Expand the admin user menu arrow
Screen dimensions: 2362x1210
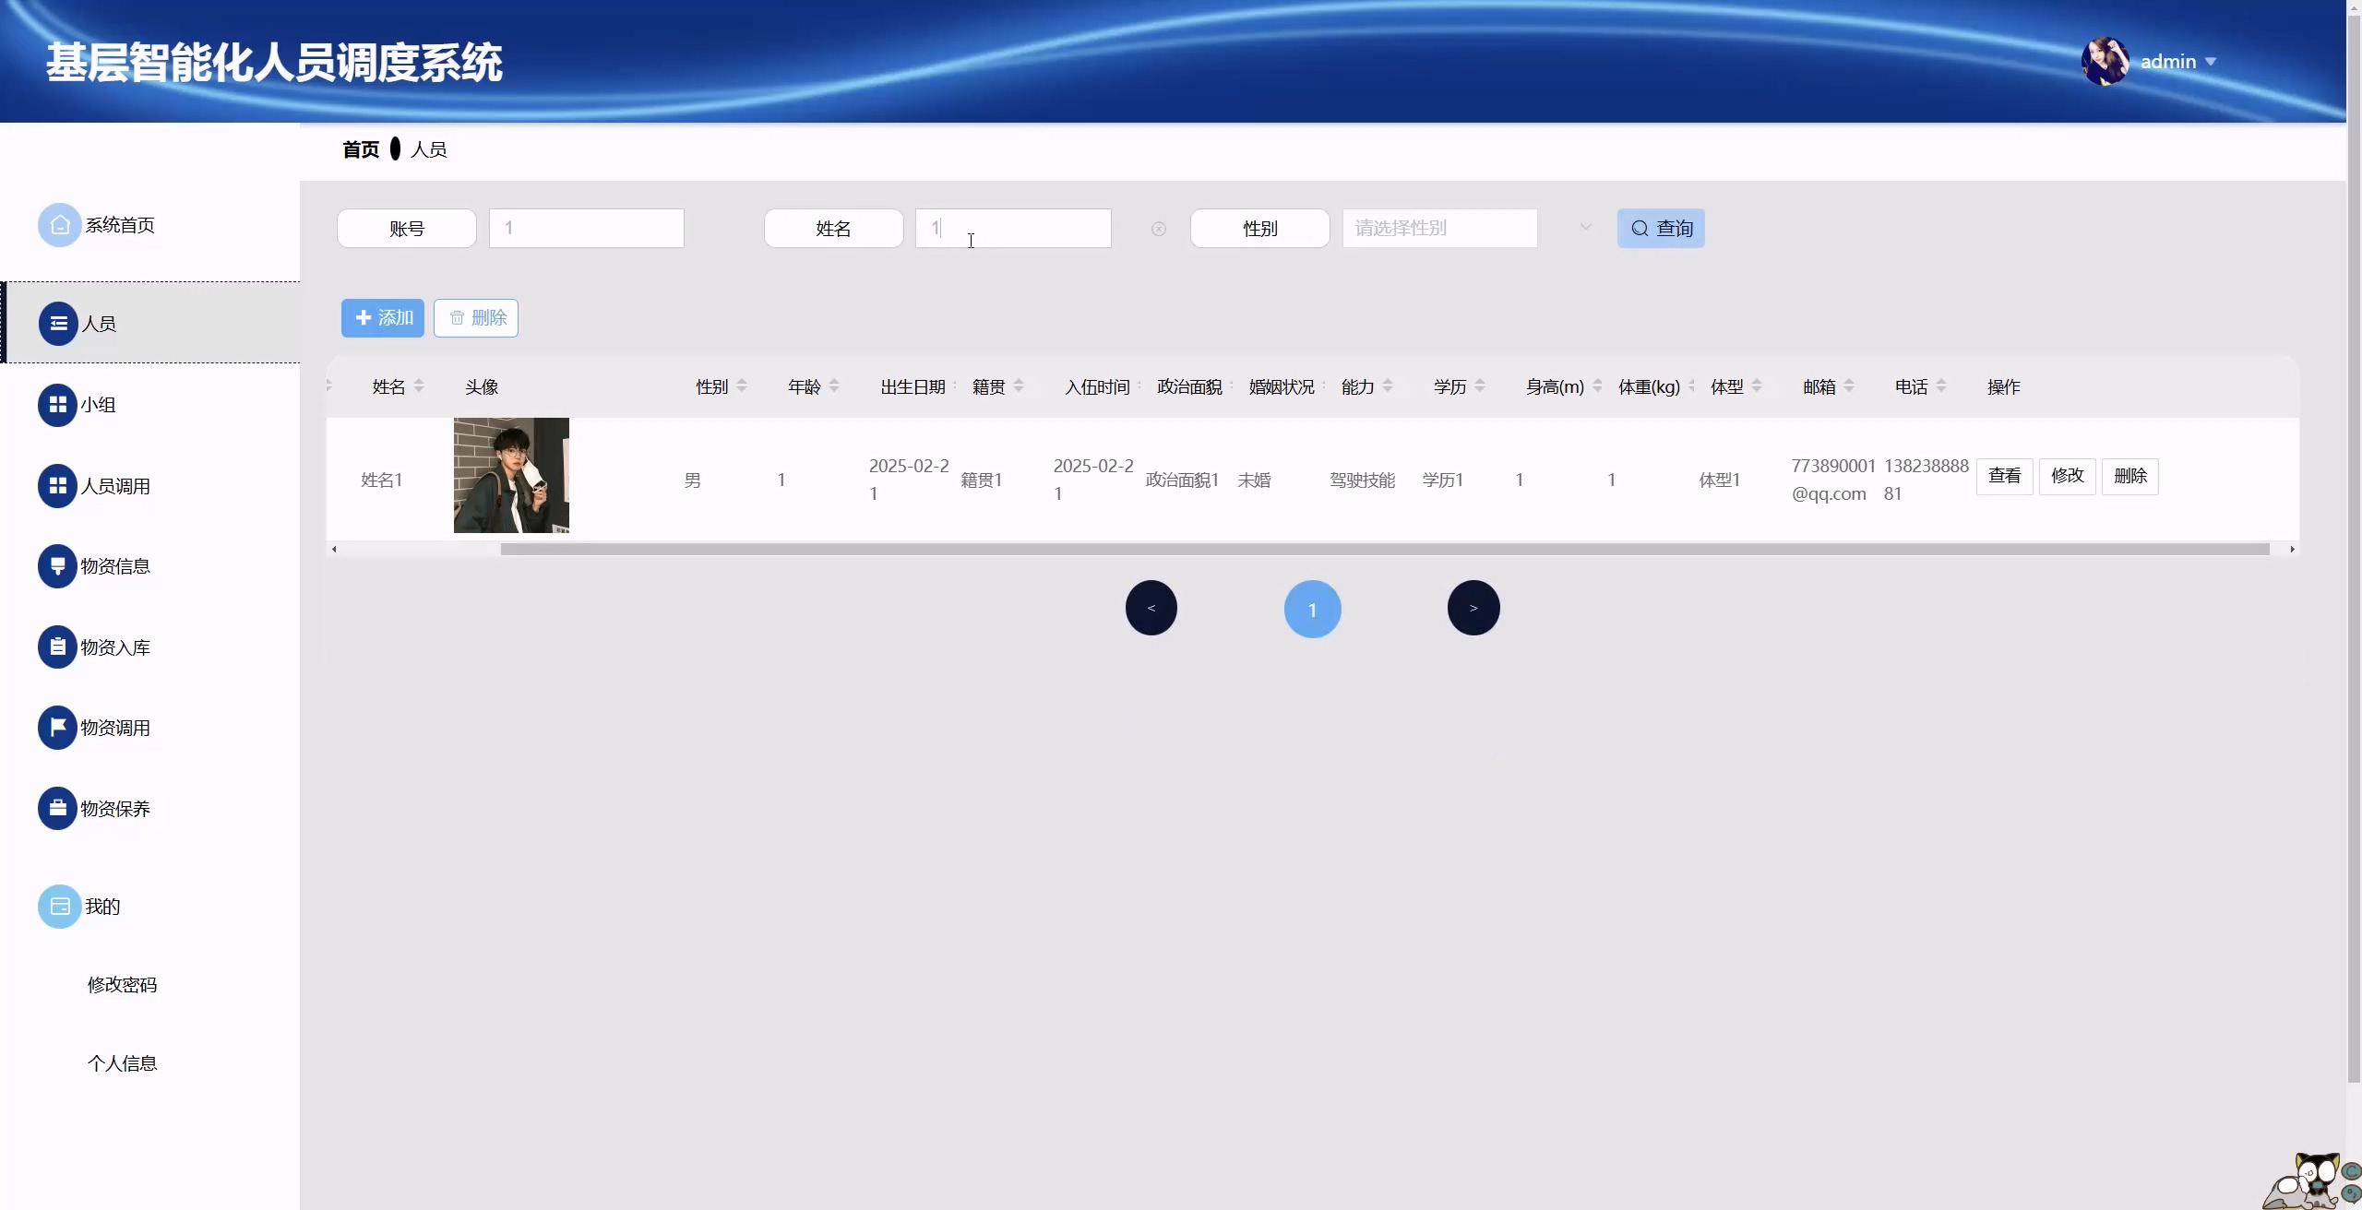[x=2211, y=62]
